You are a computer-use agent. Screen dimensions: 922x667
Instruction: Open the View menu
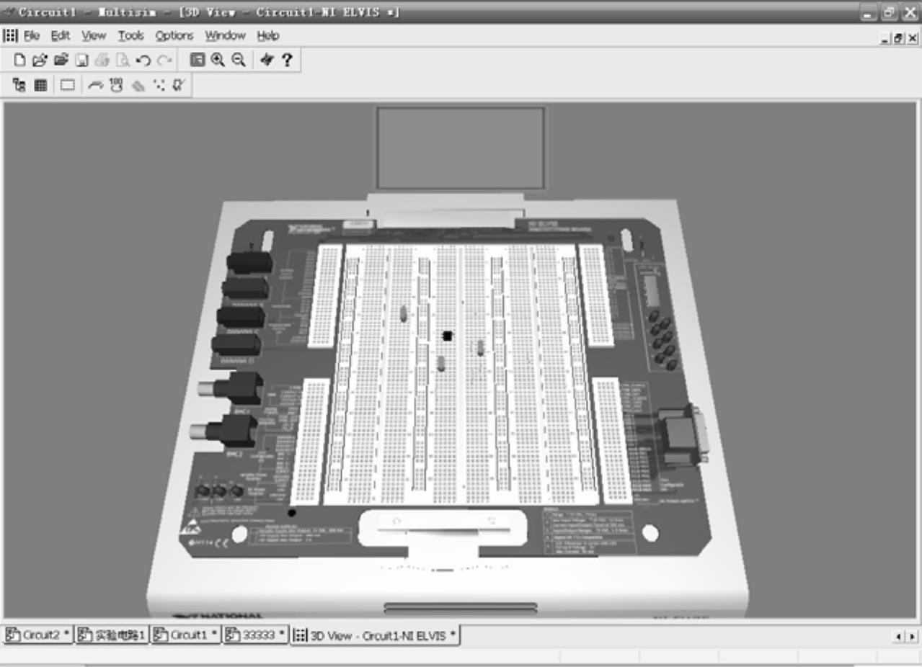point(93,35)
